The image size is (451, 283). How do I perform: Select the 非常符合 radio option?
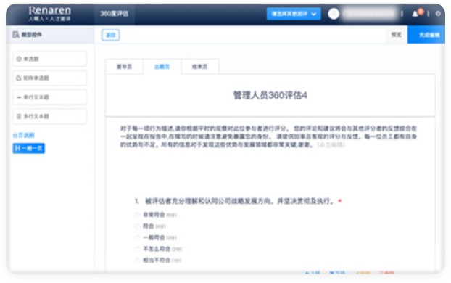pos(137,215)
